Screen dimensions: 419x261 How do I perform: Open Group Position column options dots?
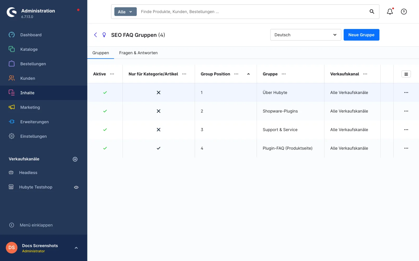click(x=236, y=74)
